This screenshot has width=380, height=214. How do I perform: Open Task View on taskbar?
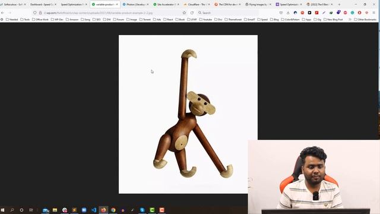(31, 210)
